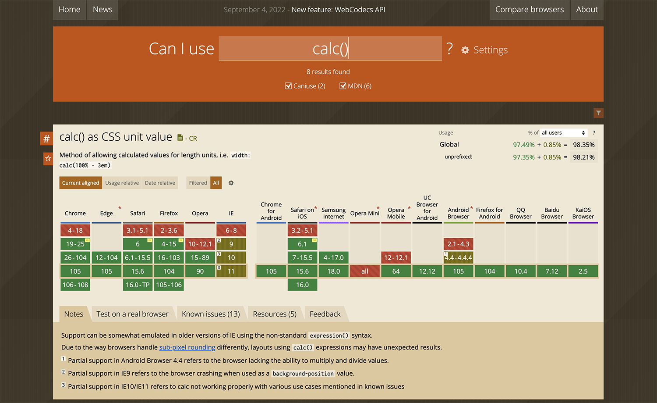657x403 pixels.
Task: Click the question mark beside usage percentages
Action: (x=593, y=132)
